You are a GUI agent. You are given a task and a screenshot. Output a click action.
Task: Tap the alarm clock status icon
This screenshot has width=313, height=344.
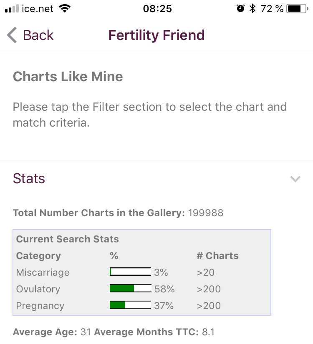[240, 8]
